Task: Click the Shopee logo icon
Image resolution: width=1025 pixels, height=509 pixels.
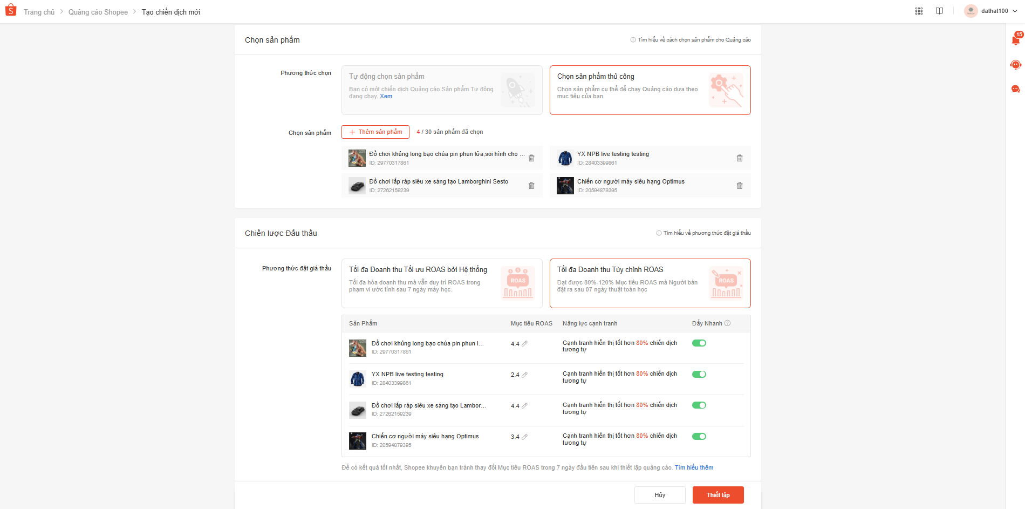Action: [11, 11]
